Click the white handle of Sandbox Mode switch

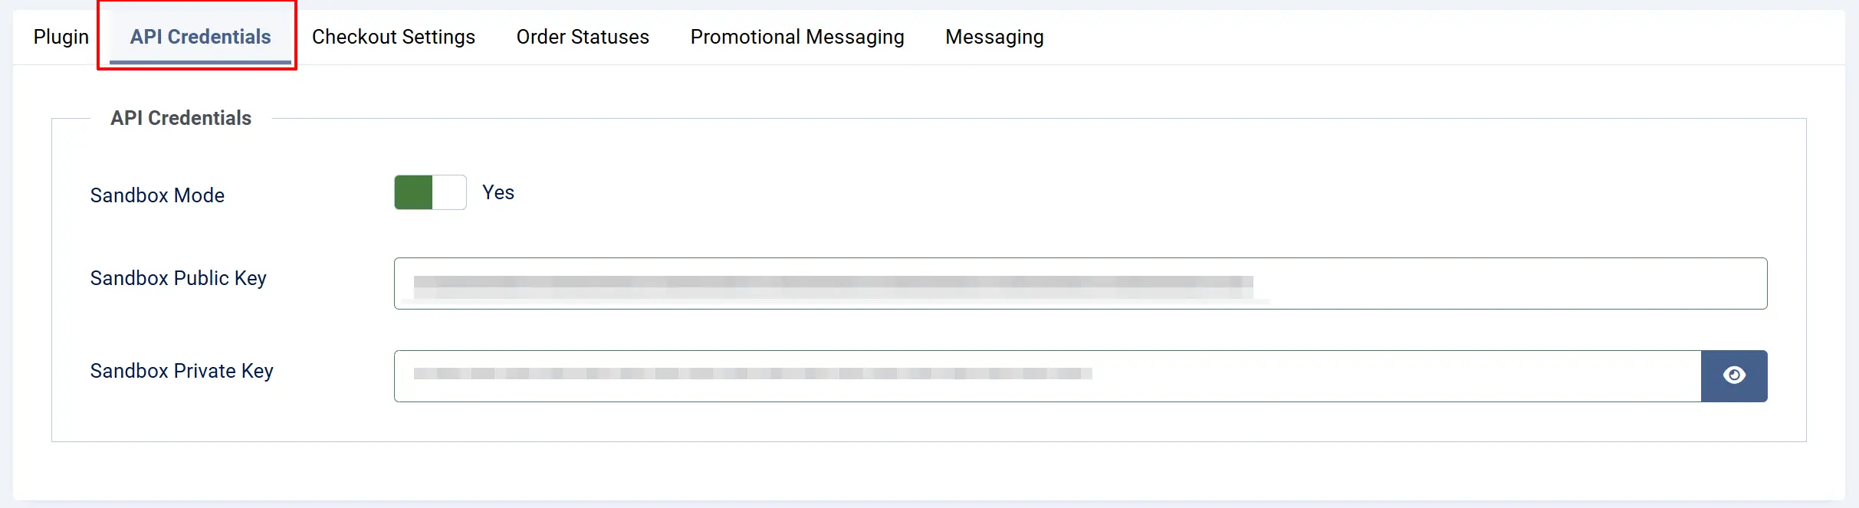pyautogui.click(x=449, y=192)
